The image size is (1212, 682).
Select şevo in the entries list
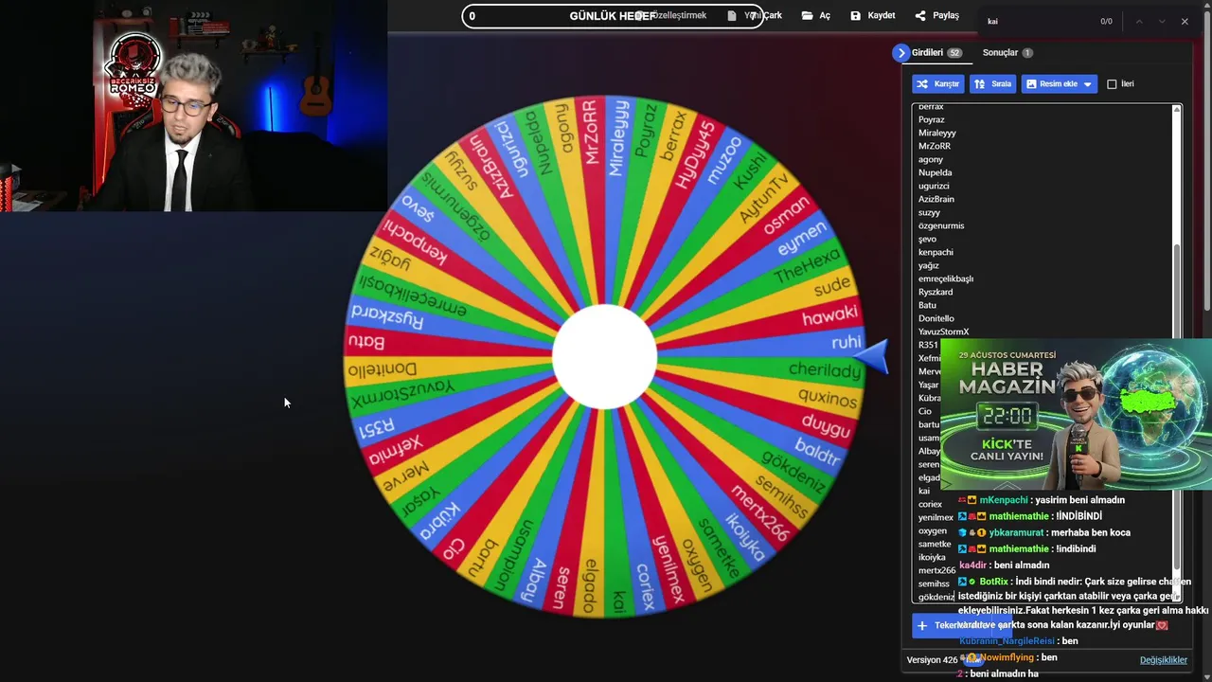tap(928, 239)
